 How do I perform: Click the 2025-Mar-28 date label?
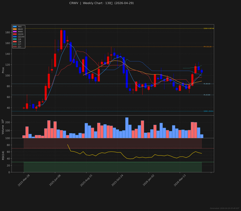coord(24,181)
